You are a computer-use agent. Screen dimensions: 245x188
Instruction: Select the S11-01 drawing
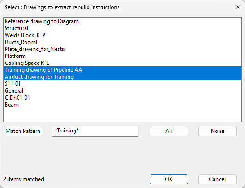[x=122, y=84]
